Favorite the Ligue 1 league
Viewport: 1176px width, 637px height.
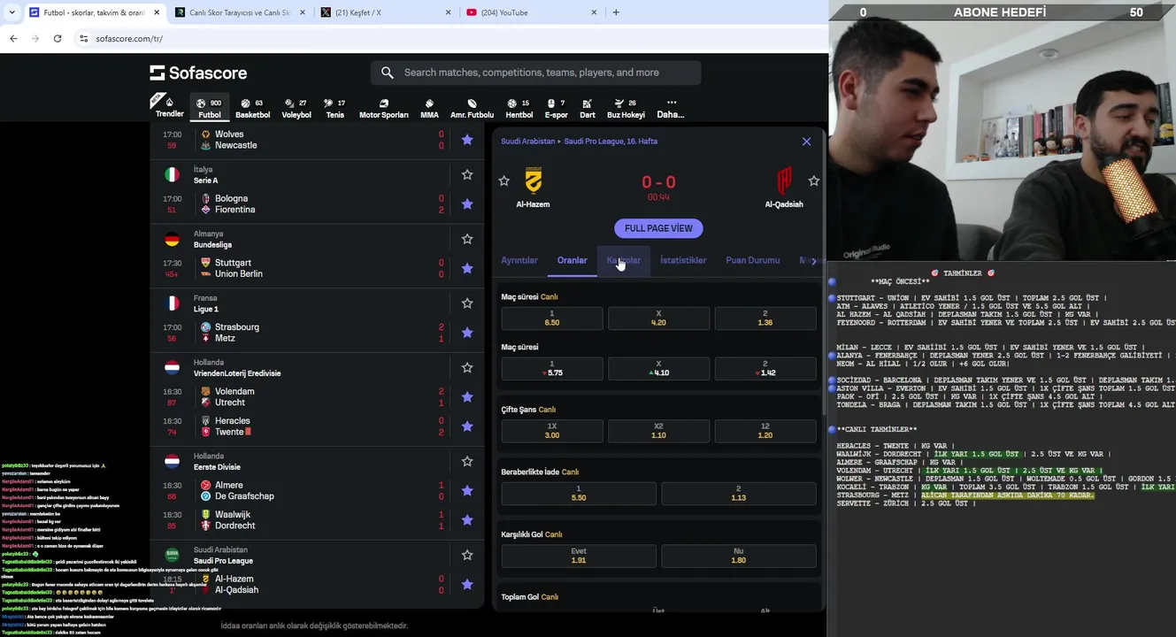pos(467,303)
